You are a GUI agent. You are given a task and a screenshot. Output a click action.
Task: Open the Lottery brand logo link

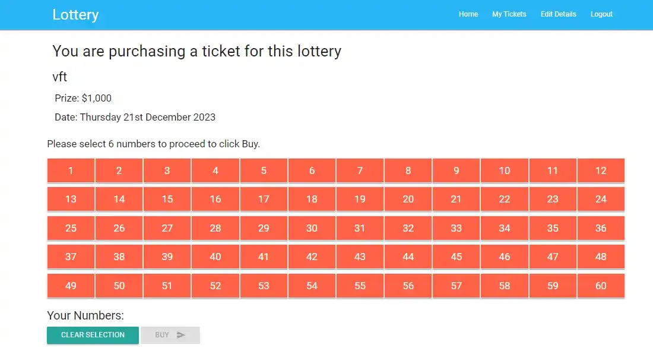tap(75, 15)
